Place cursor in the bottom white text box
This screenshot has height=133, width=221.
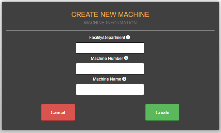(x=110, y=89)
